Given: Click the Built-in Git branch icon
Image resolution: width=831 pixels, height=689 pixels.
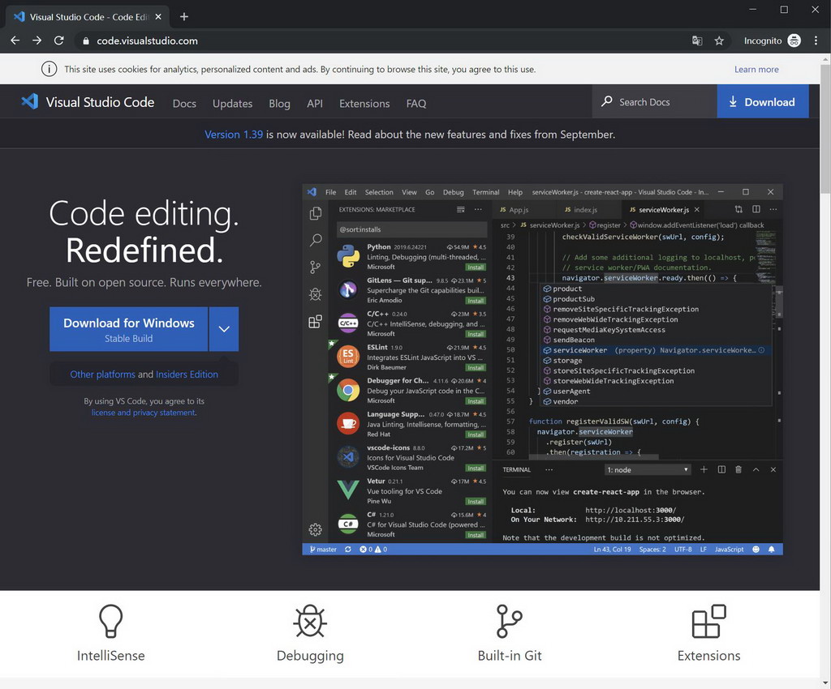Looking at the screenshot, I should 510,621.
